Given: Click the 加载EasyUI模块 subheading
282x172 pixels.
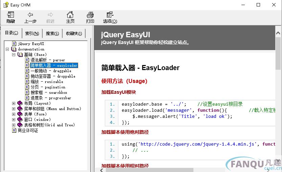Looking at the screenshot, I should click(x=119, y=92).
